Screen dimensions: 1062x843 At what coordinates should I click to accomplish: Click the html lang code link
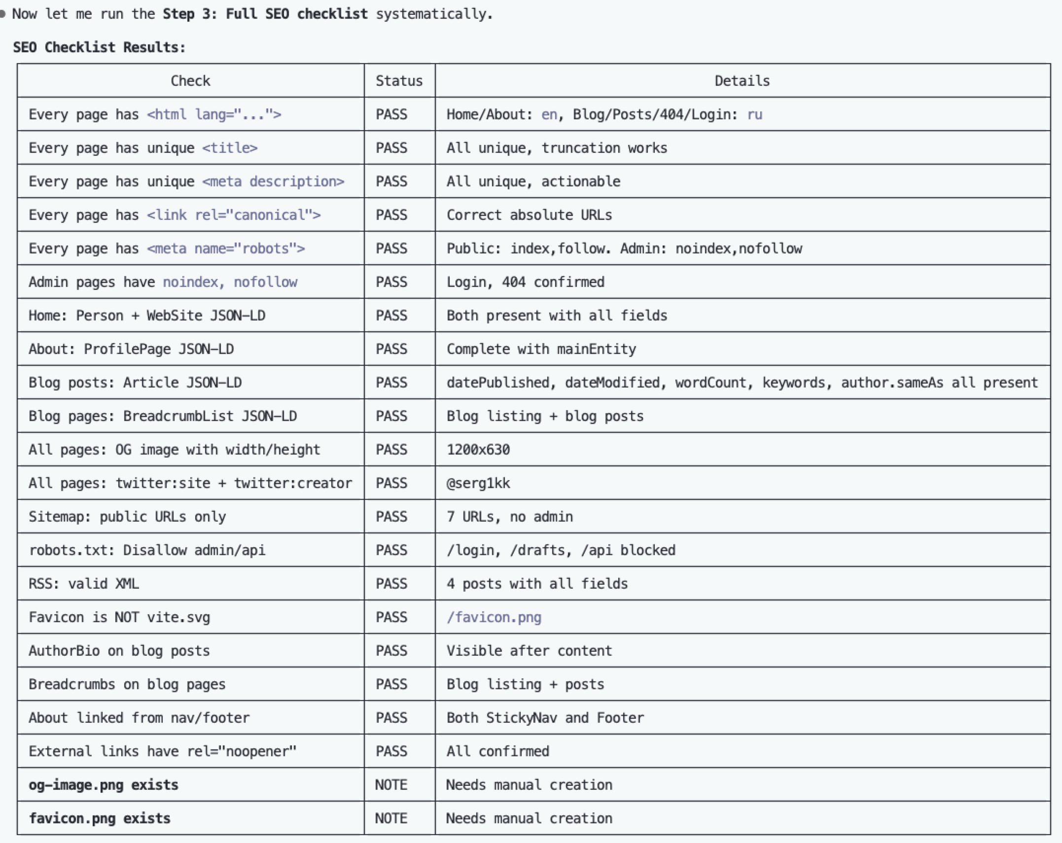[215, 114]
